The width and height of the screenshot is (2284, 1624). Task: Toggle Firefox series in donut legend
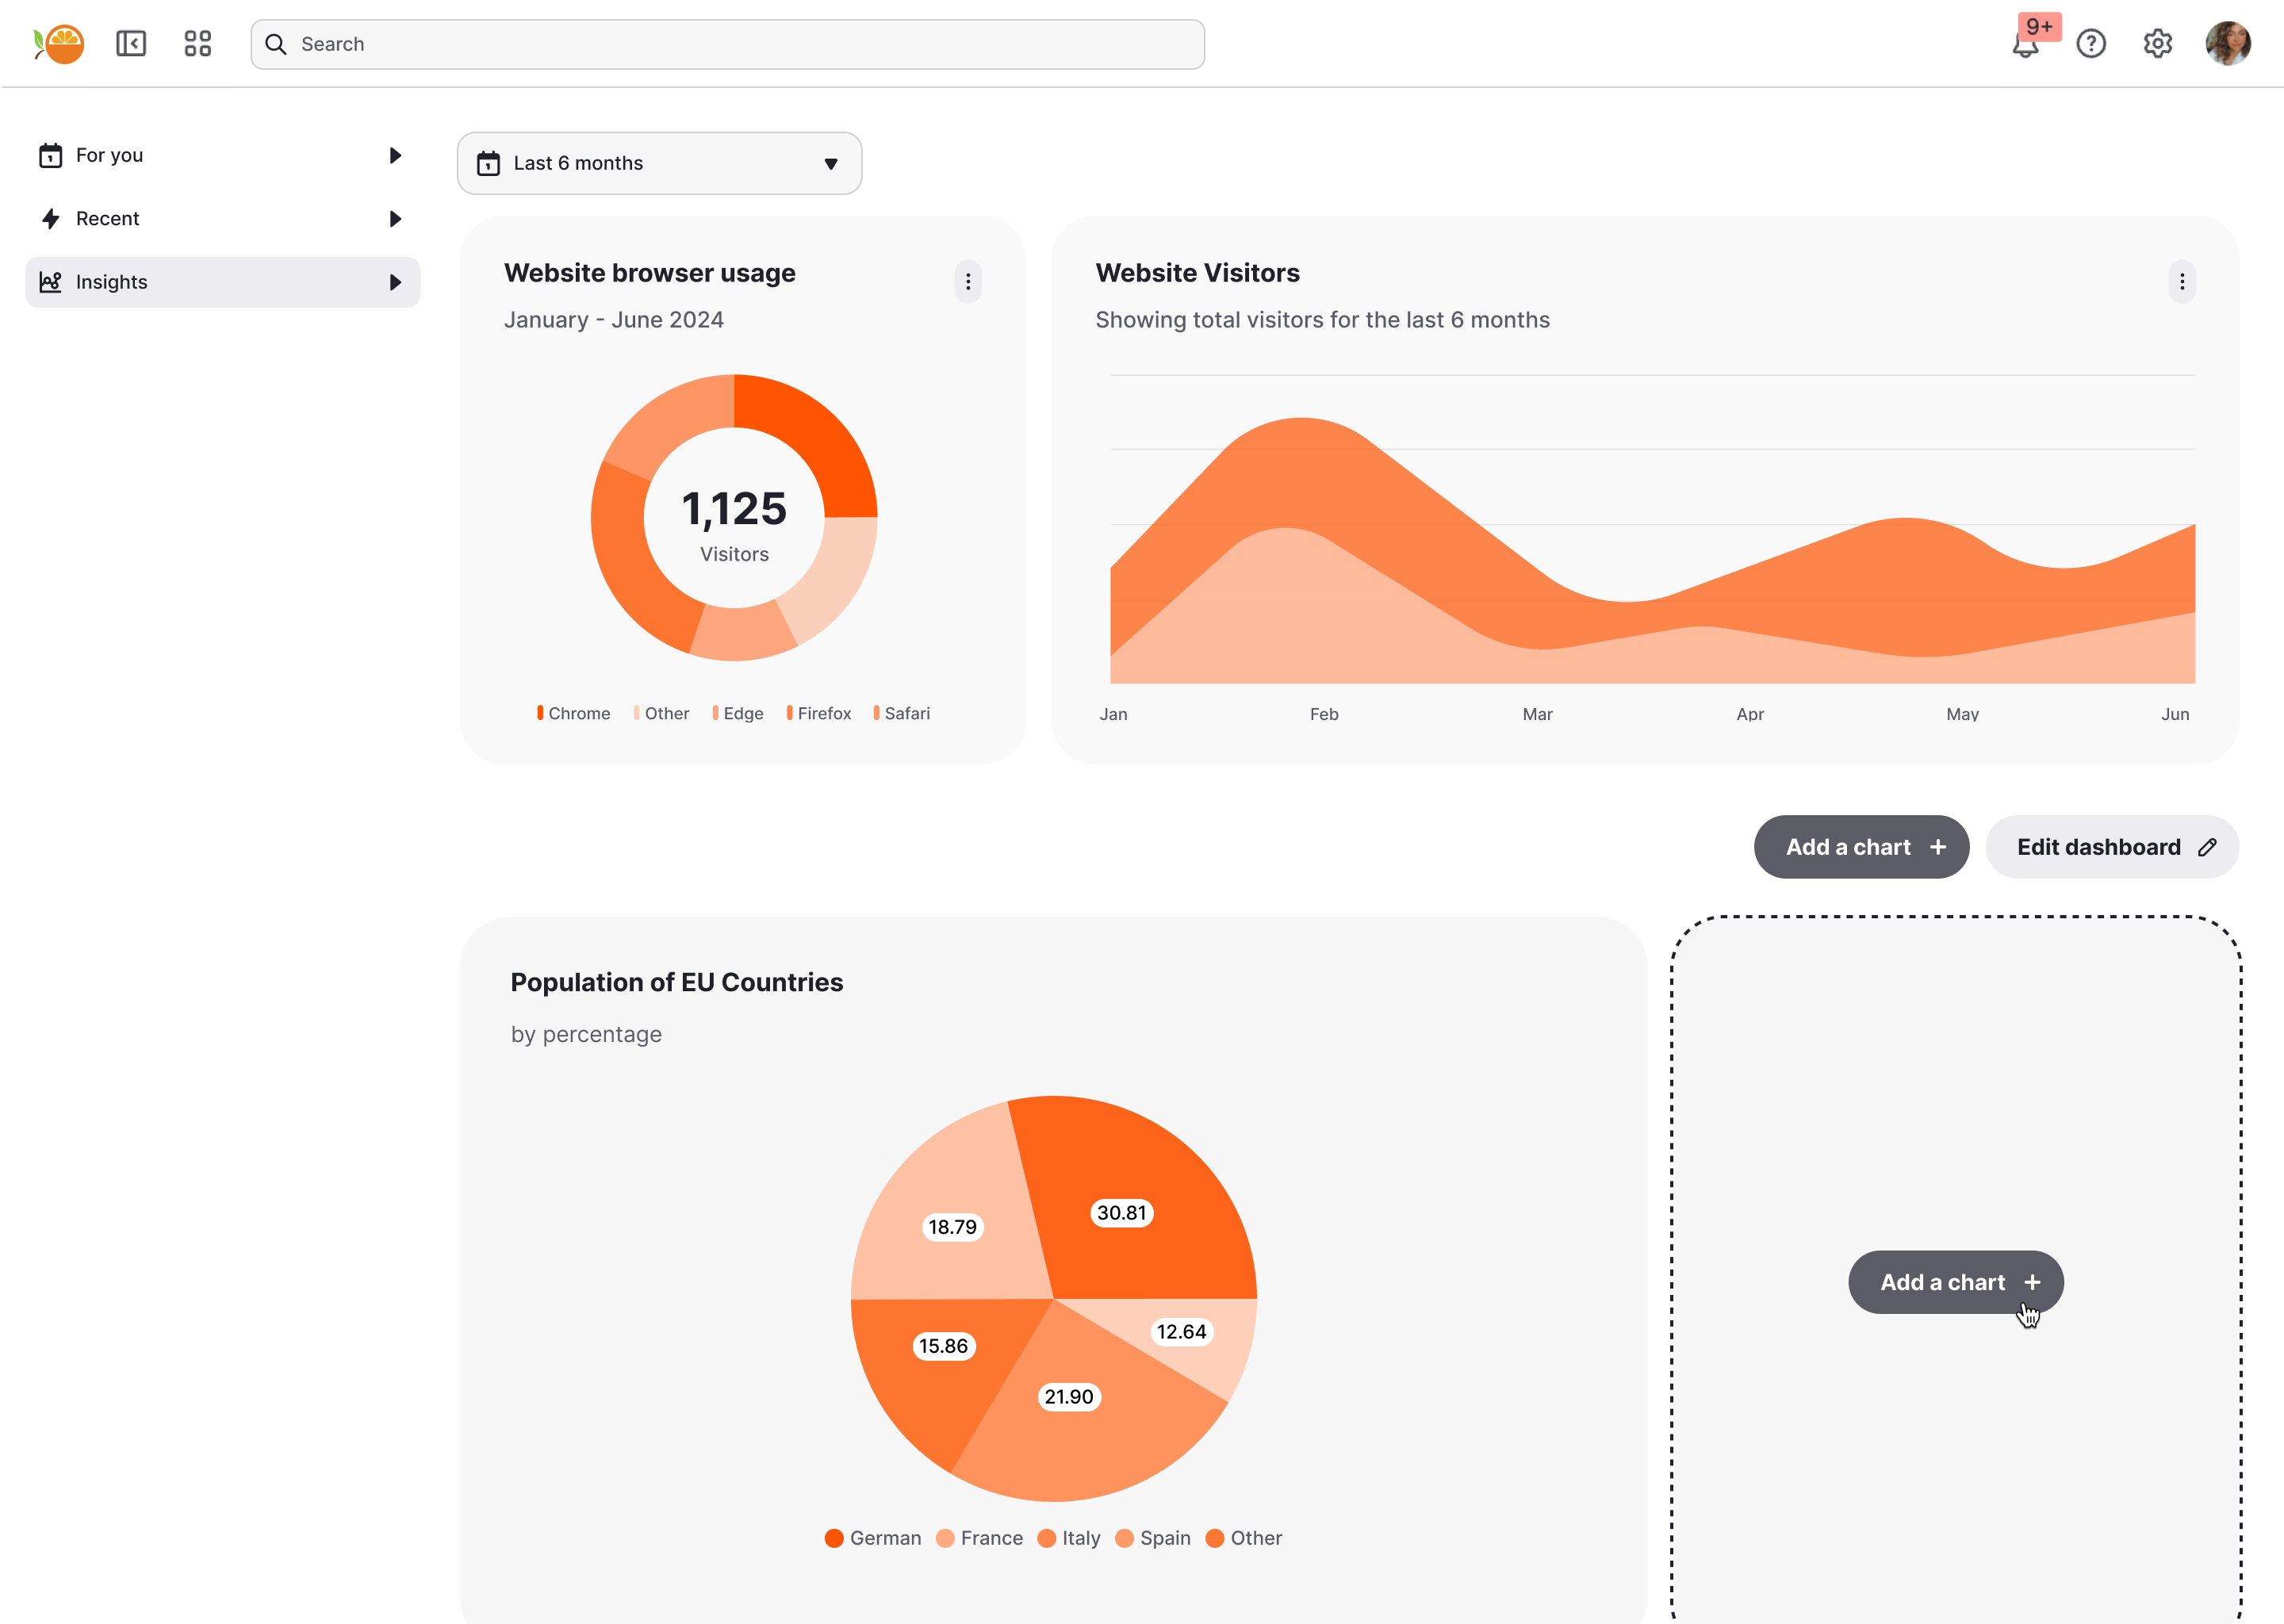820,713
